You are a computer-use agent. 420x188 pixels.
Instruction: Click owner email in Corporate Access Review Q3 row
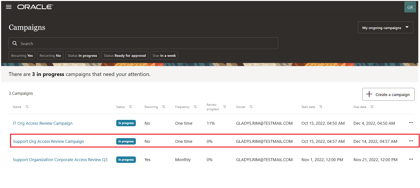264,160
